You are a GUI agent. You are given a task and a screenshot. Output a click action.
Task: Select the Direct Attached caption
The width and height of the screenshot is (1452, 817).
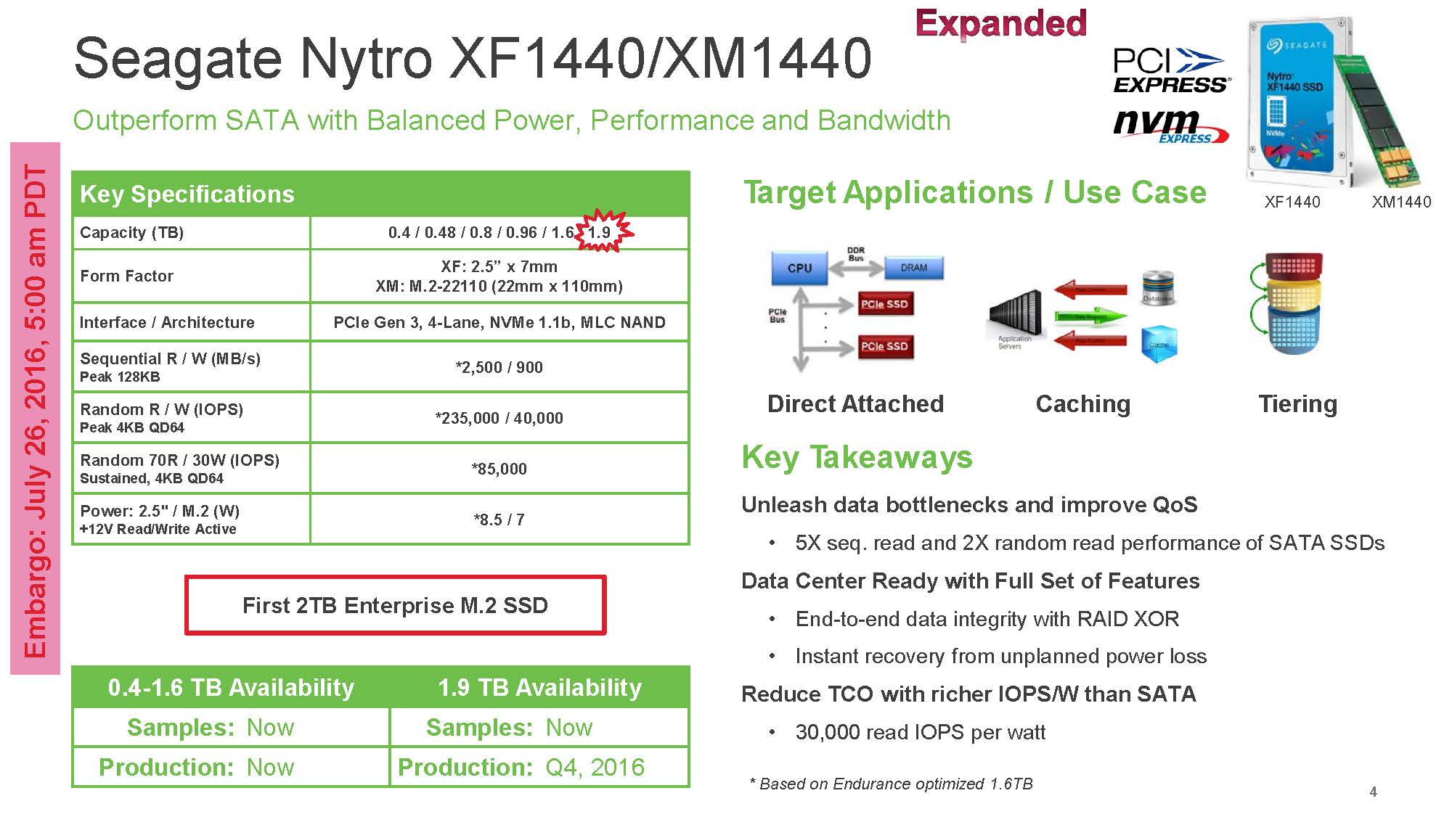(x=855, y=403)
